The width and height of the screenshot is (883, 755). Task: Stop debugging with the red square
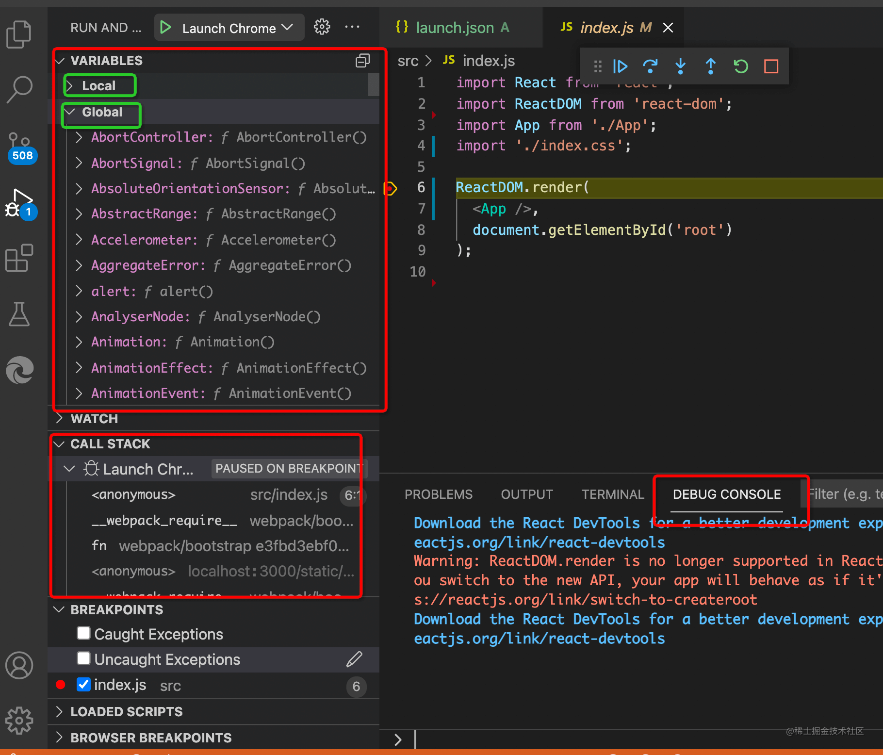[x=771, y=66]
